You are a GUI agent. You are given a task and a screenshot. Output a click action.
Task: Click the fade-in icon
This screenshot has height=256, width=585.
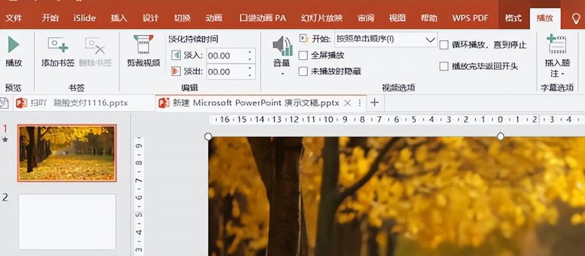176,56
